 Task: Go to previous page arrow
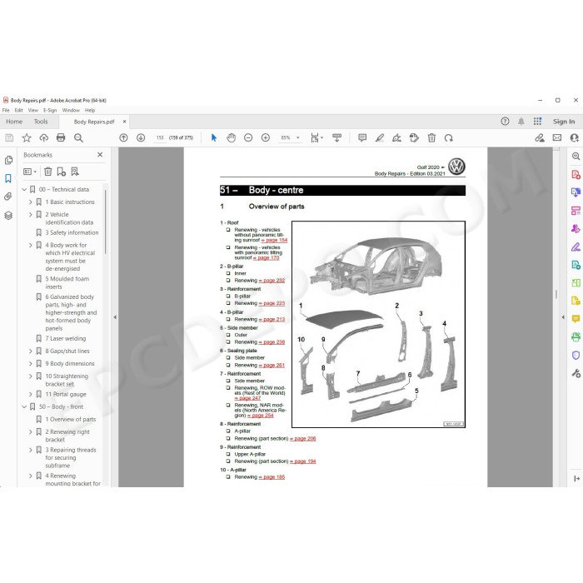click(x=123, y=138)
